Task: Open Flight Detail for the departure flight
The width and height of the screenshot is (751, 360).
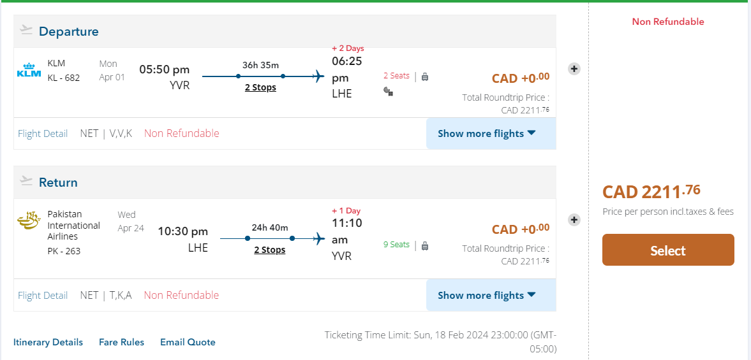Action: [x=43, y=134]
